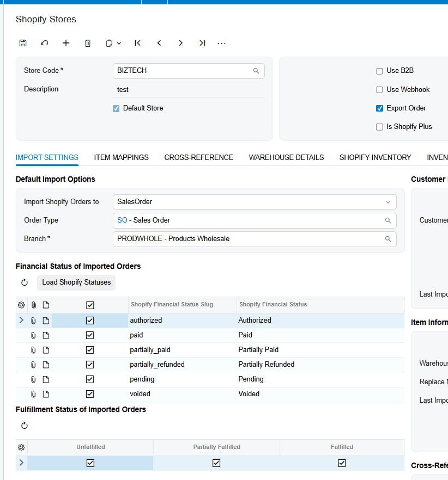The height and width of the screenshot is (480, 448).
Task: Click the Unfulfilled column header
Action: (x=90, y=447)
